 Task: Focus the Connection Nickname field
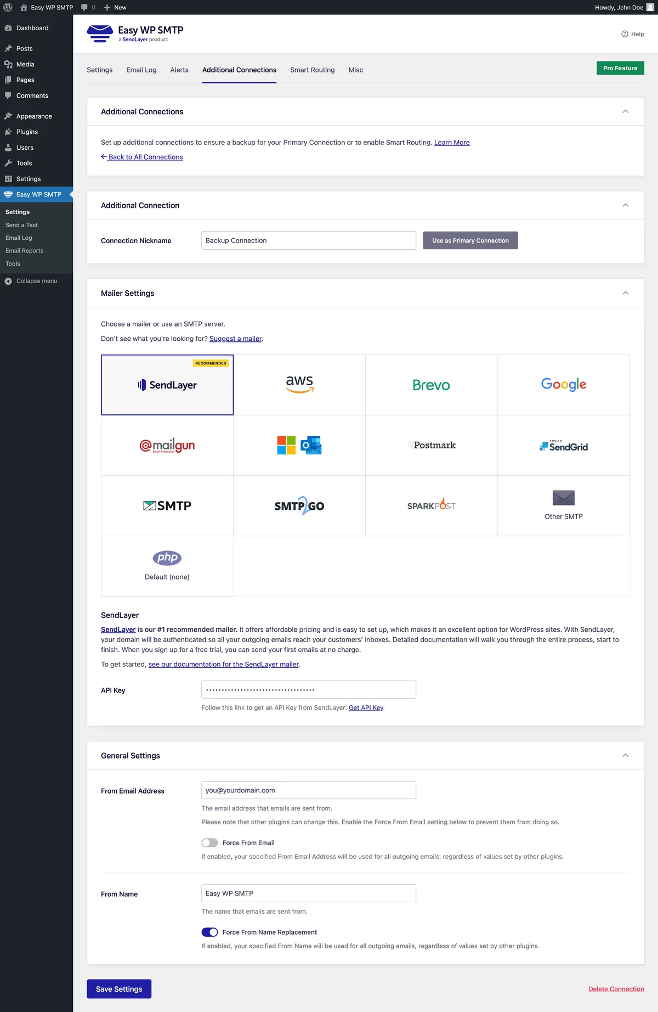point(309,240)
